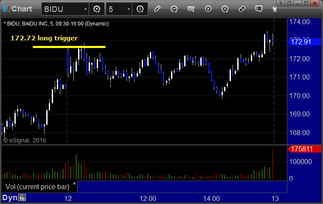
Task: Click the BIDU symbol input field
Action: click(x=63, y=9)
